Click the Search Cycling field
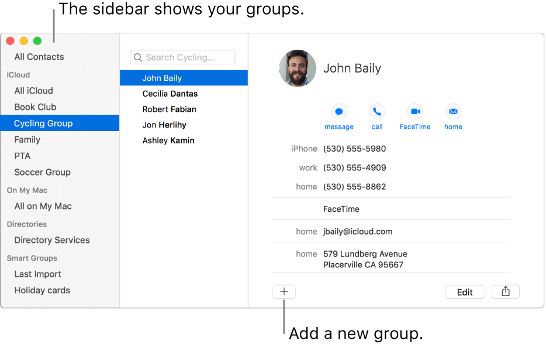Viewport: 546px width, 347px height. click(x=182, y=57)
